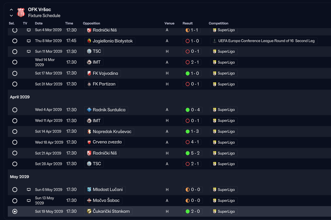Click the April 2029 month heading
The width and height of the screenshot is (331, 220).
click(x=20, y=97)
